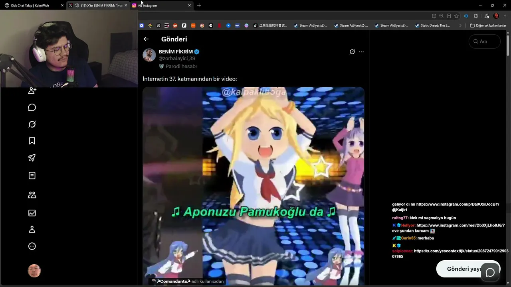
Task: Close the Instagram tab
Action: pos(189,6)
